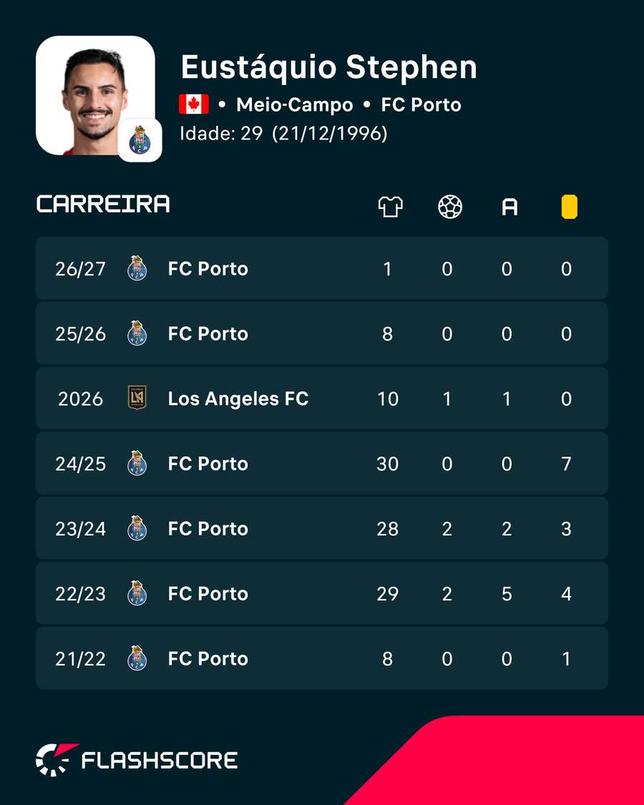Select the 22/23 season label
Screen dimensions: 644x805
81,593
